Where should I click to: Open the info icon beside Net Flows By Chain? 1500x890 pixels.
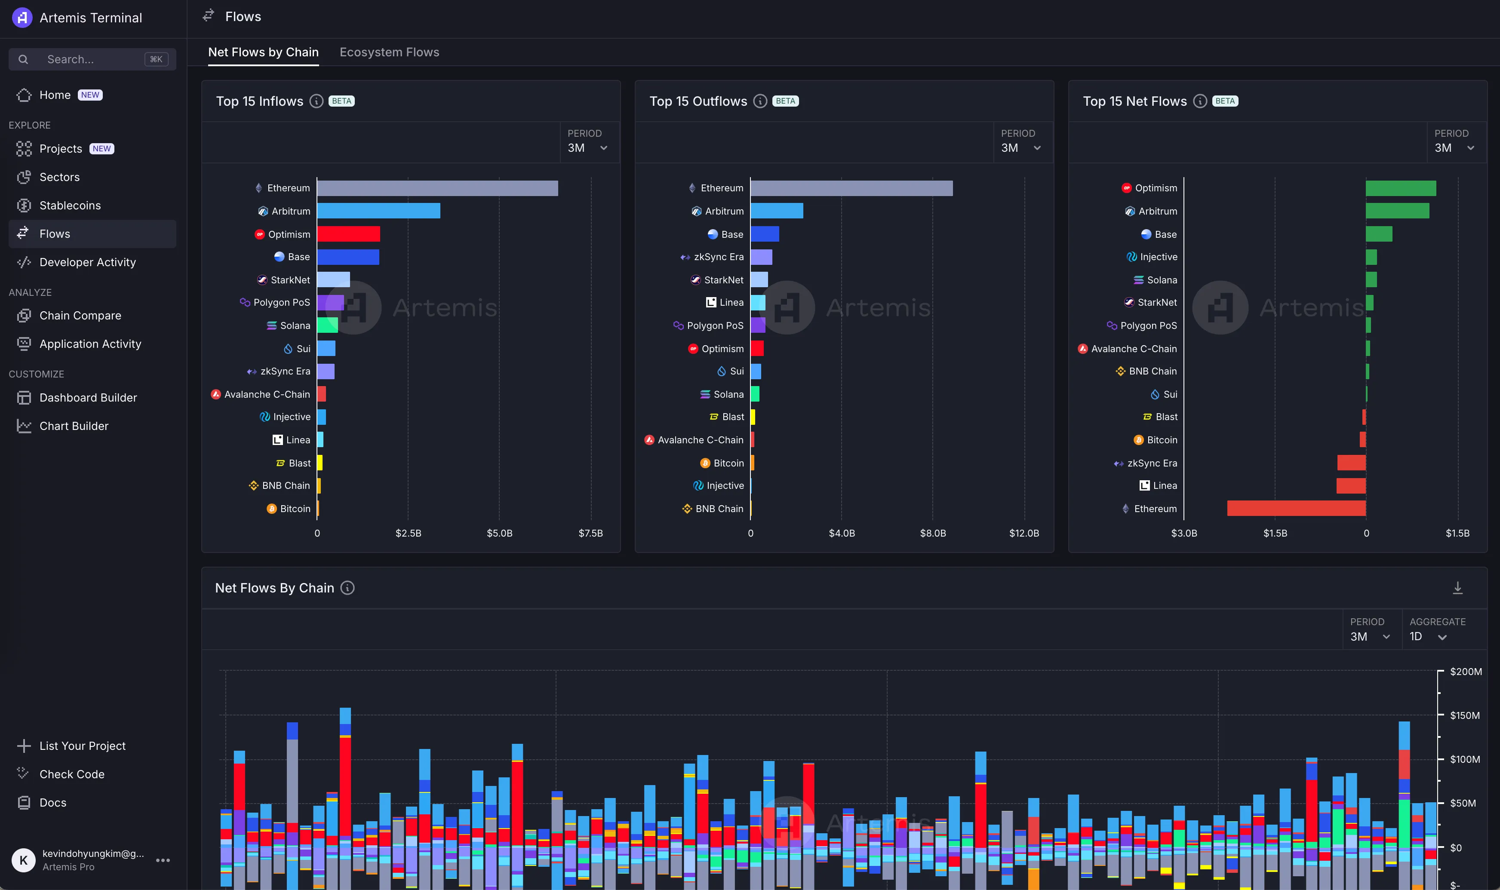[x=347, y=588]
